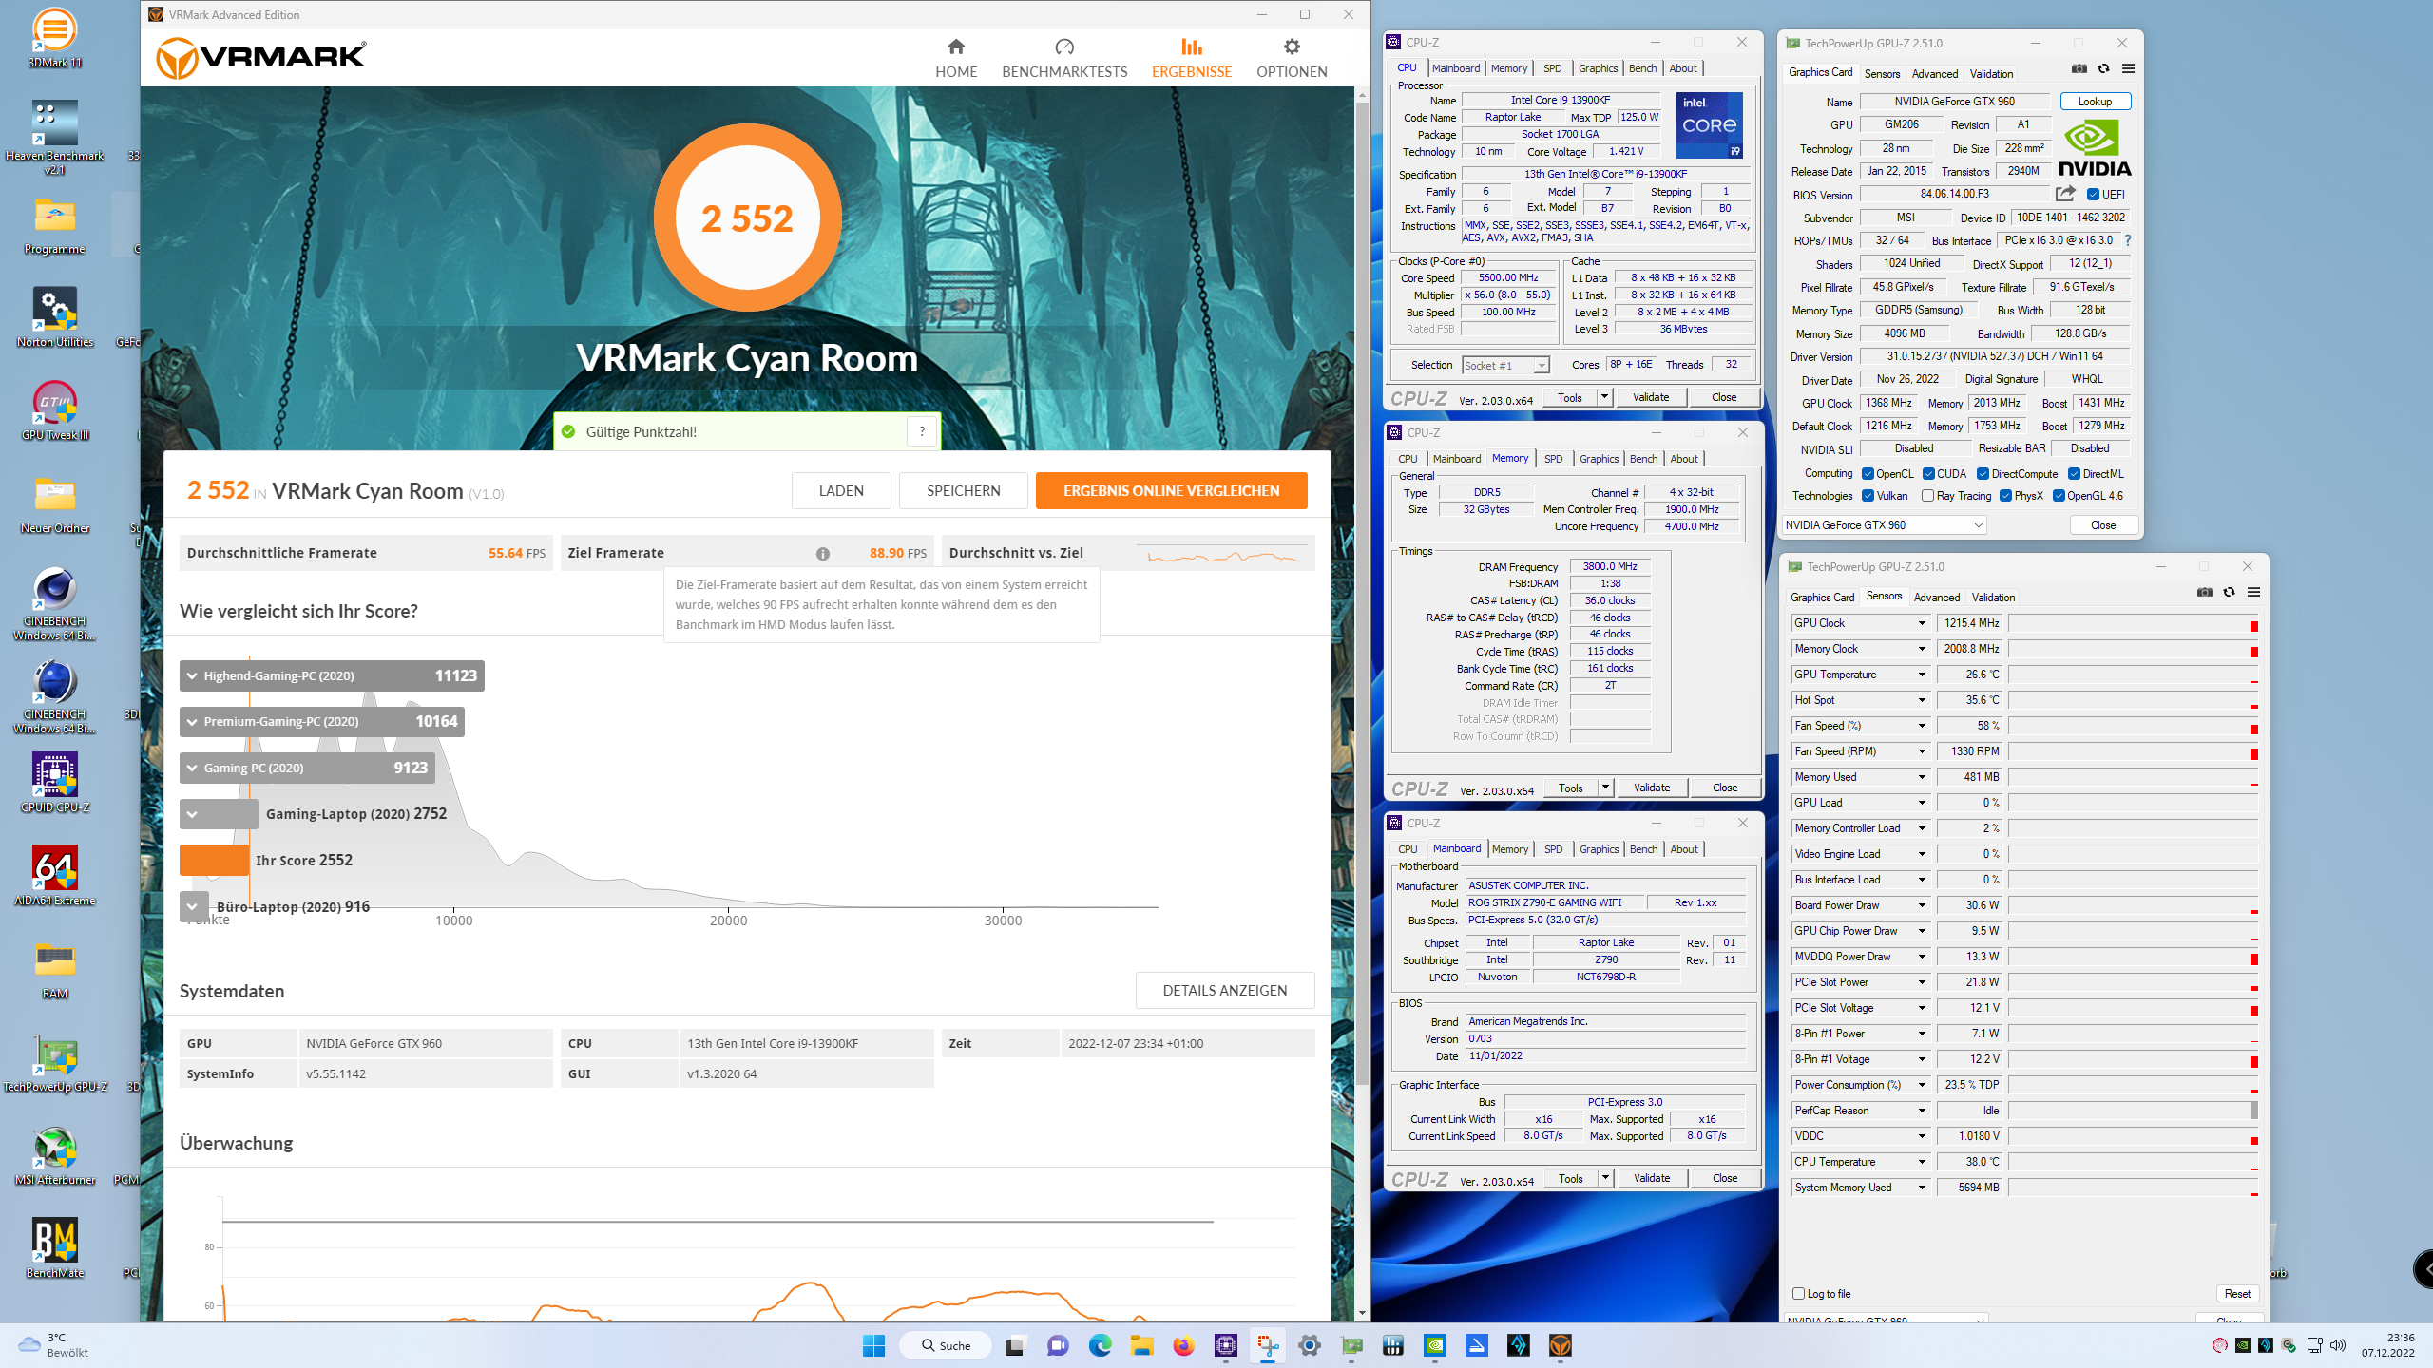Toggle the UEFI checkbox in GPU-Z
This screenshot has height=1368, width=2433.
click(2094, 195)
